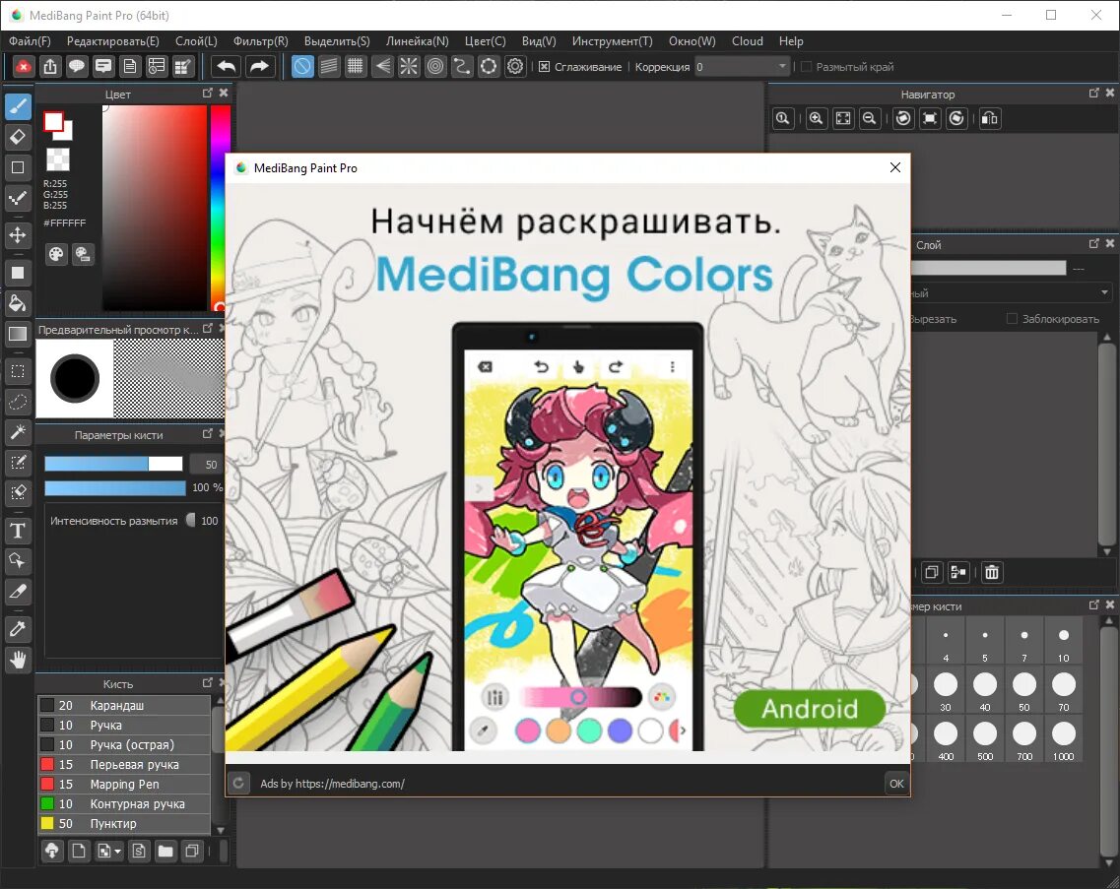Screen dimensions: 1120x889
Task: Select the Карандаш brush
Action: tap(124, 705)
